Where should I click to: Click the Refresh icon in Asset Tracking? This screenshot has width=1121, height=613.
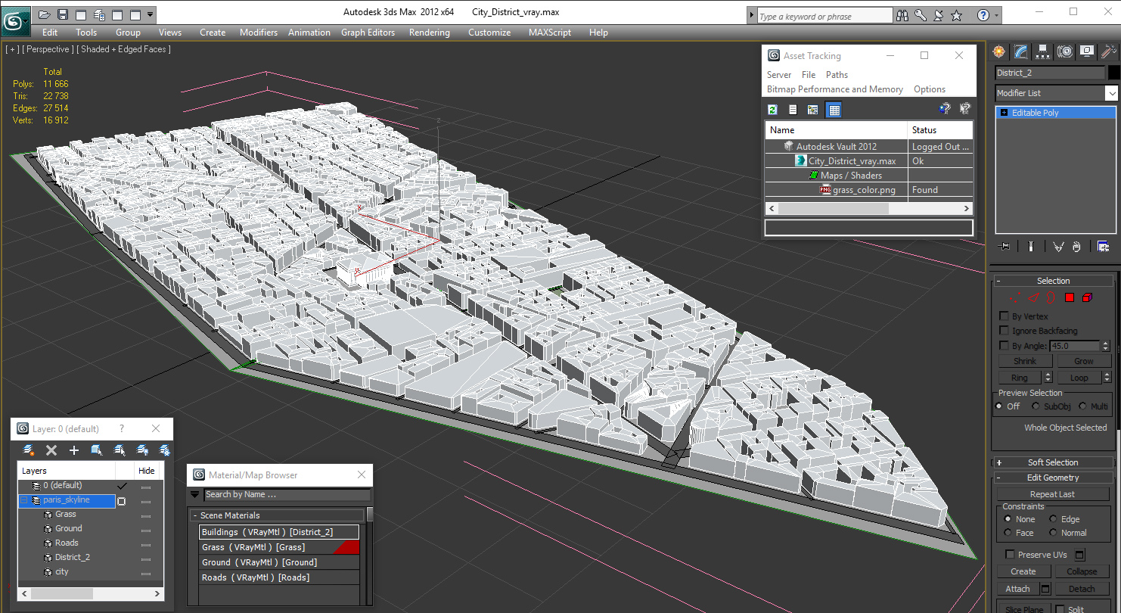[x=772, y=110]
